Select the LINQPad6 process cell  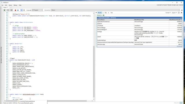pyautogui.click(x=115, y=26)
